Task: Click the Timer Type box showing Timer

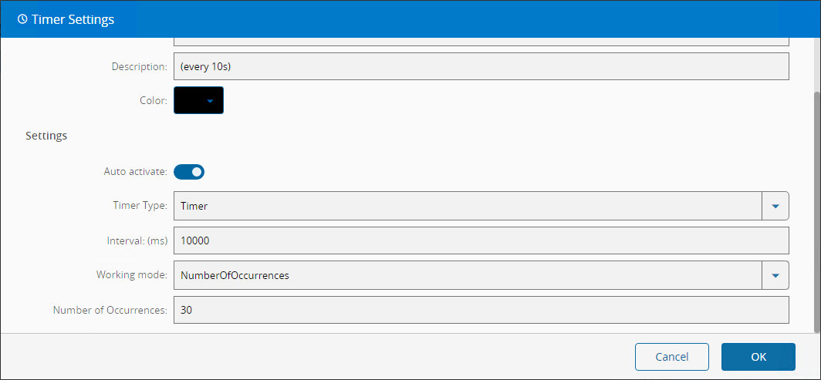Action: point(468,206)
